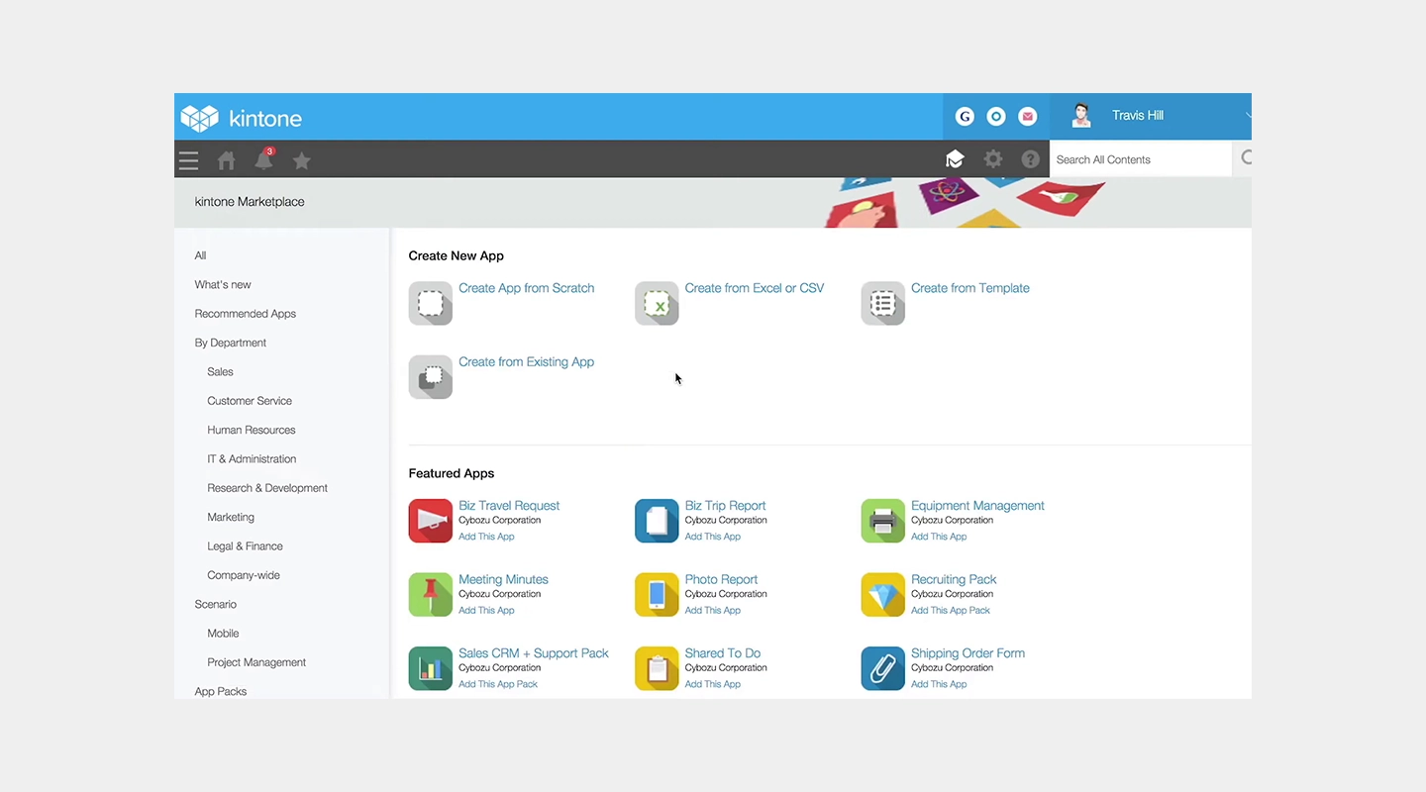Add the Shipping Order Form app
This screenshot has width=1426, height=792.
[939, 684]
